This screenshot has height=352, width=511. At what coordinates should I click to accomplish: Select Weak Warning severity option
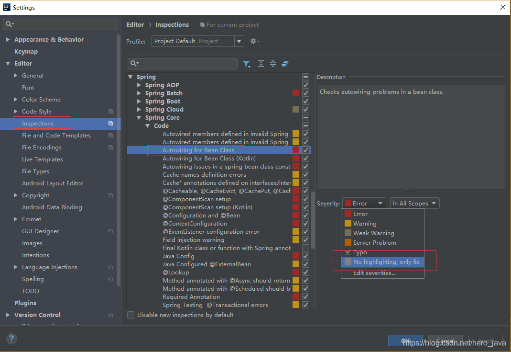click(x=382, y=233)
